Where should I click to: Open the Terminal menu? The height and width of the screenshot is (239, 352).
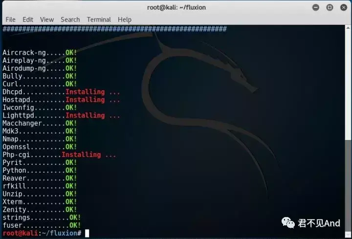coord(99,20)
